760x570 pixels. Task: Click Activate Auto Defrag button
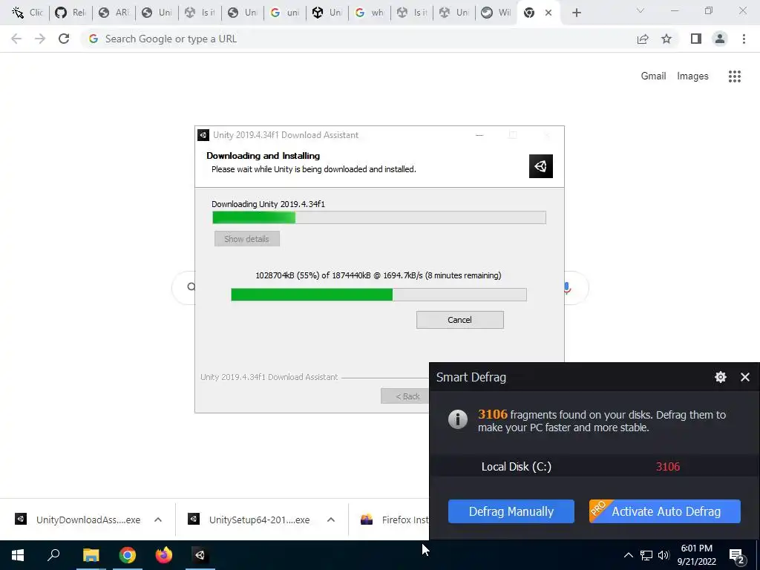664,511
